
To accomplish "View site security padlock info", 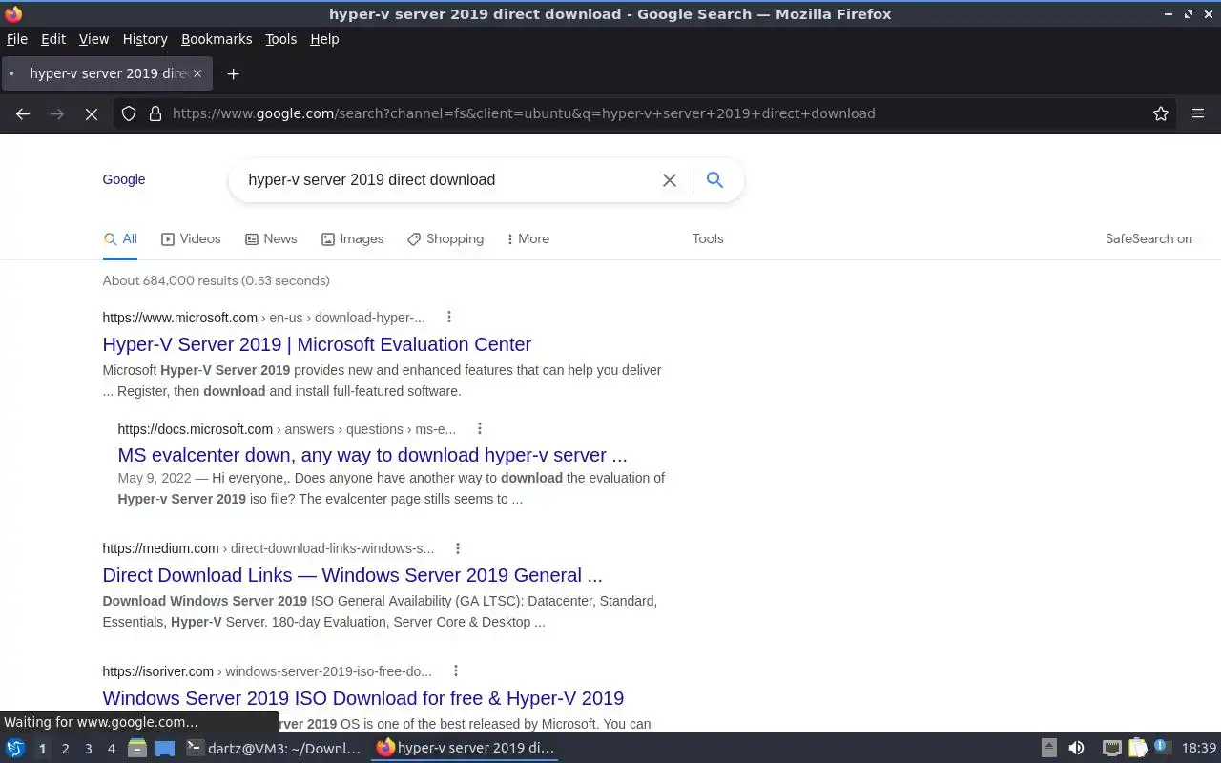I will [x=155, y=113].
